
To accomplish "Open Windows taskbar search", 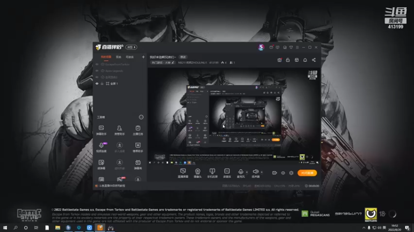I will (16, 228).
